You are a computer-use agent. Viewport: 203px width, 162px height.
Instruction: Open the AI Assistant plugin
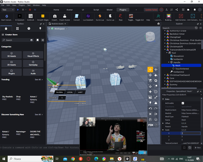[19, 16]
